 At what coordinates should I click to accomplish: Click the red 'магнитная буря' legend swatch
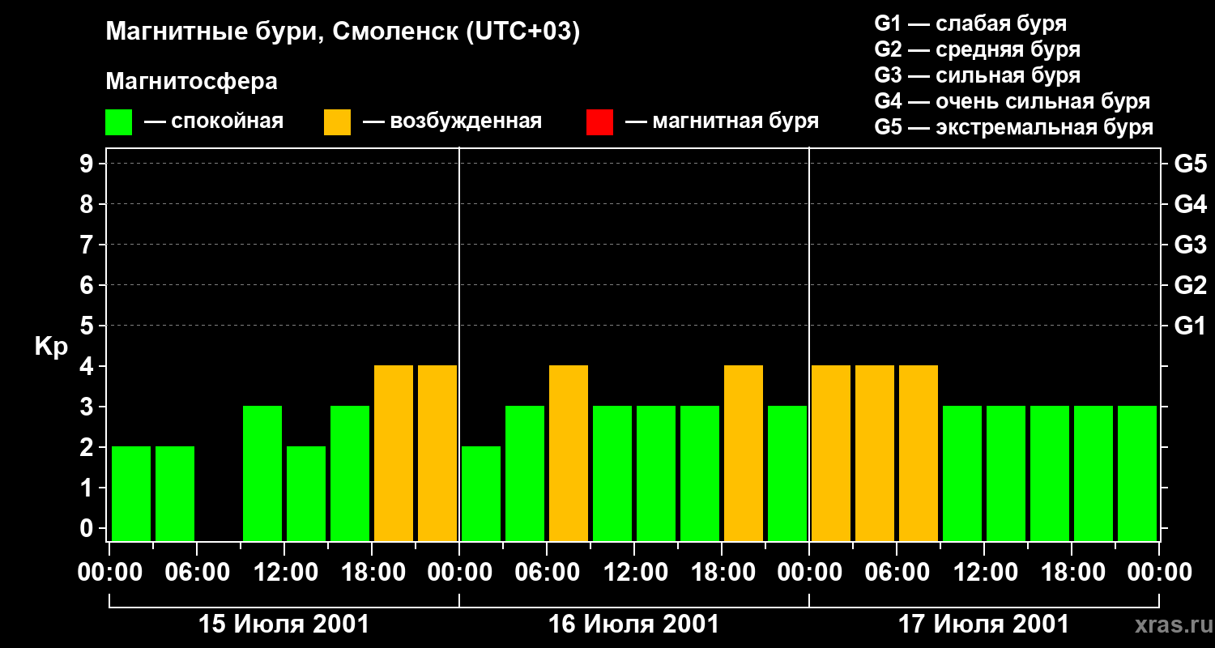pos(599,122)
